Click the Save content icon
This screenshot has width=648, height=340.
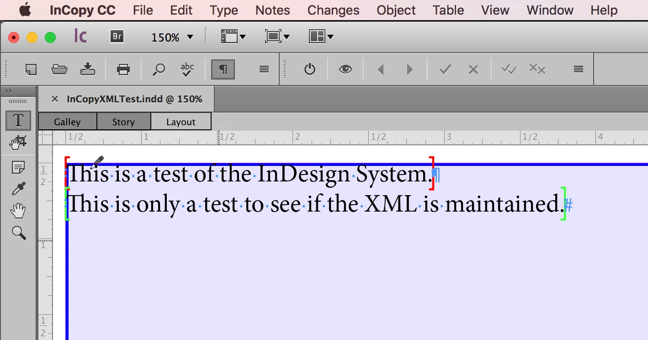pos(88,69)
